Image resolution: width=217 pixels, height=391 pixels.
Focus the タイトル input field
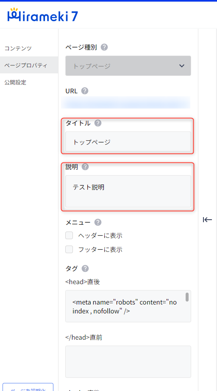128,142
